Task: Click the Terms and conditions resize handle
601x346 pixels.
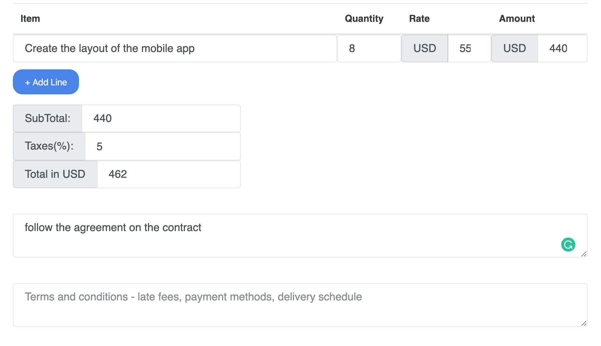Action: click(x=584, y=323)
